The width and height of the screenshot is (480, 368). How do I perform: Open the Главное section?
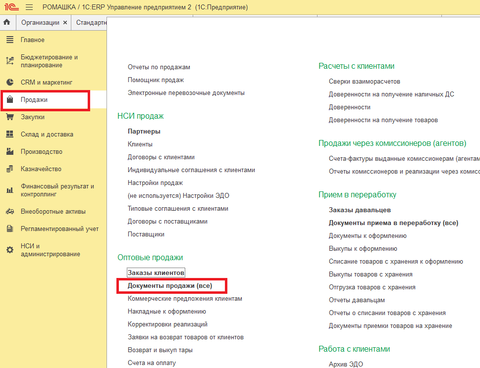pyautogui.click(x=33, y=40)
